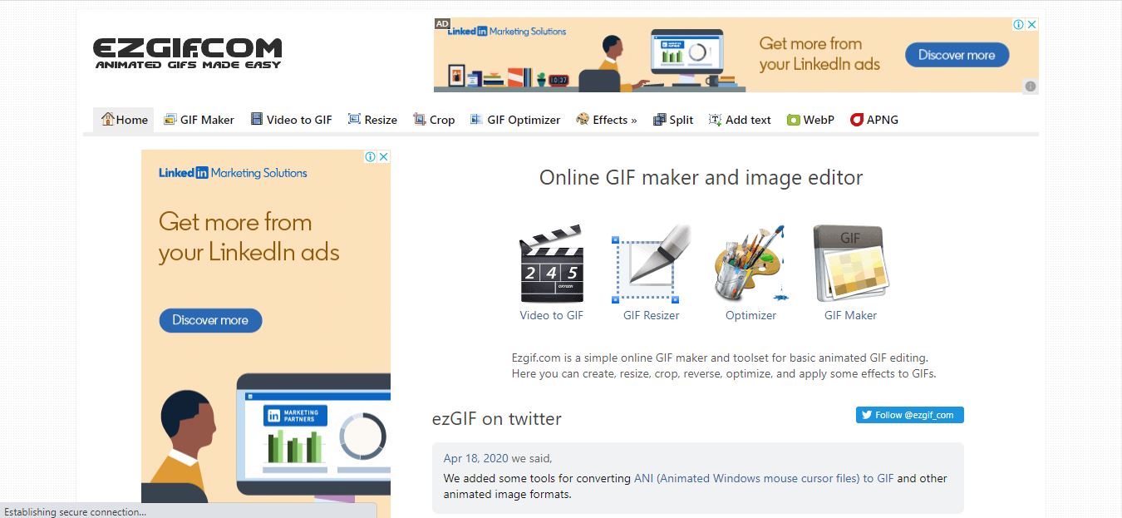Open the ANI to GIF converter link
Image resolution: width=1122 pixels, height=518 pixels.
(764, 478)
